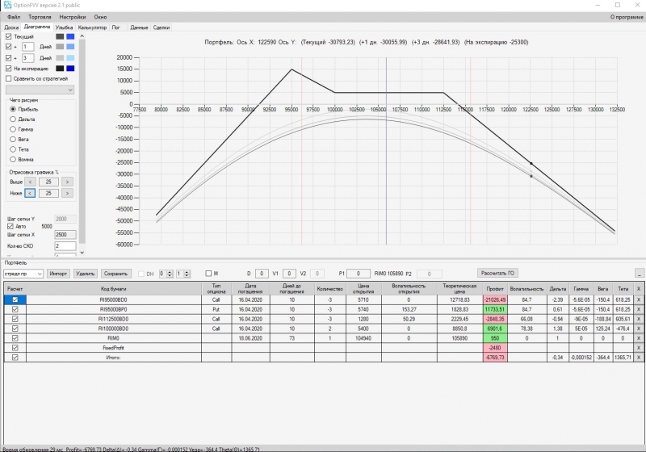
Task: Open the Файл menu
Action: [14, 17]
